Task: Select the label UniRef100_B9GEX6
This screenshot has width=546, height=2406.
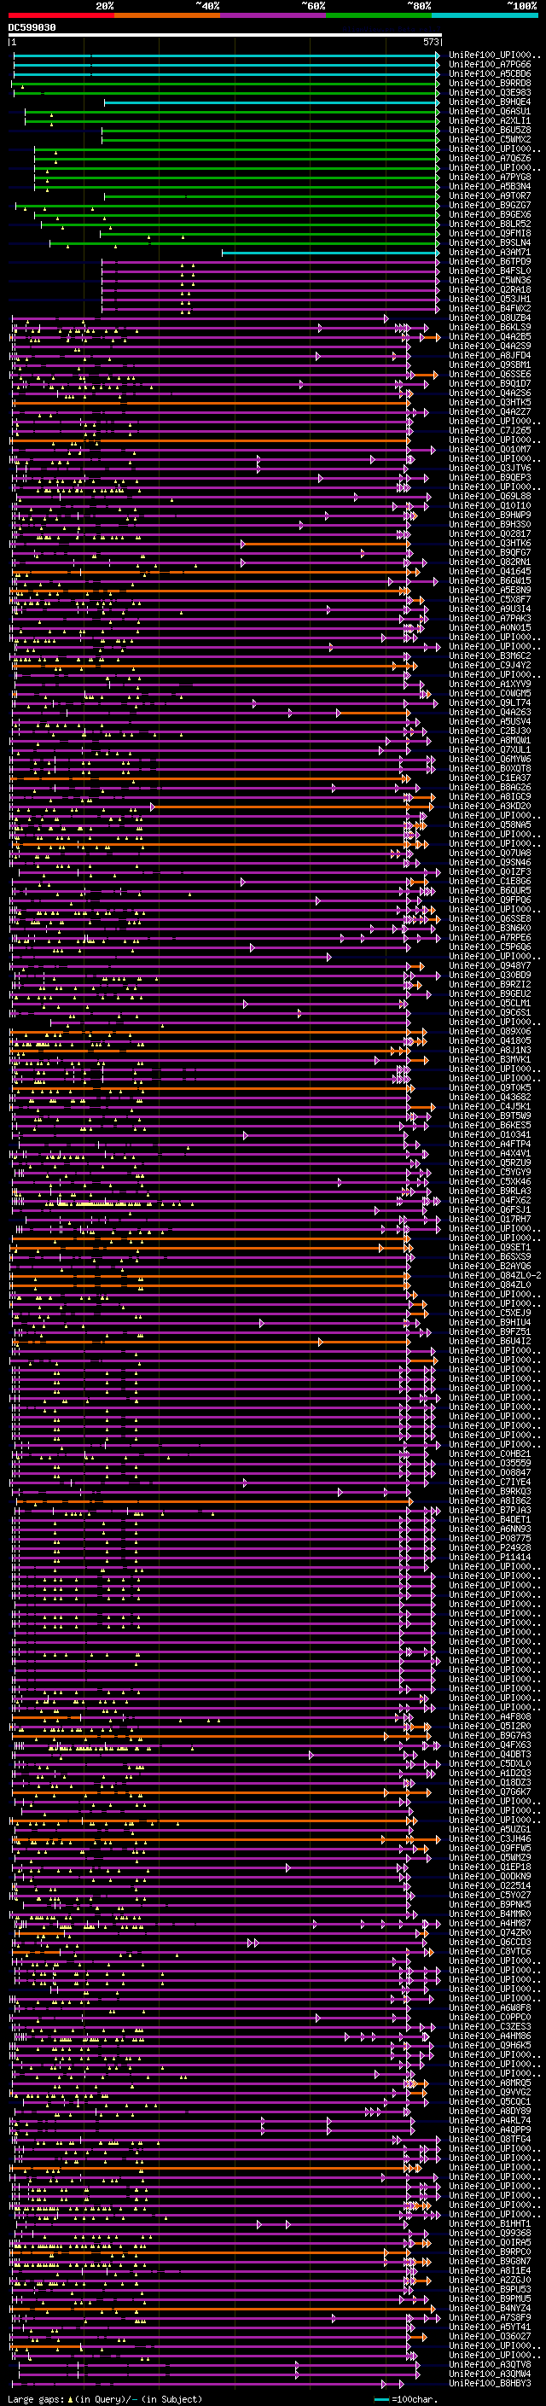Action: tap(490, 215)
